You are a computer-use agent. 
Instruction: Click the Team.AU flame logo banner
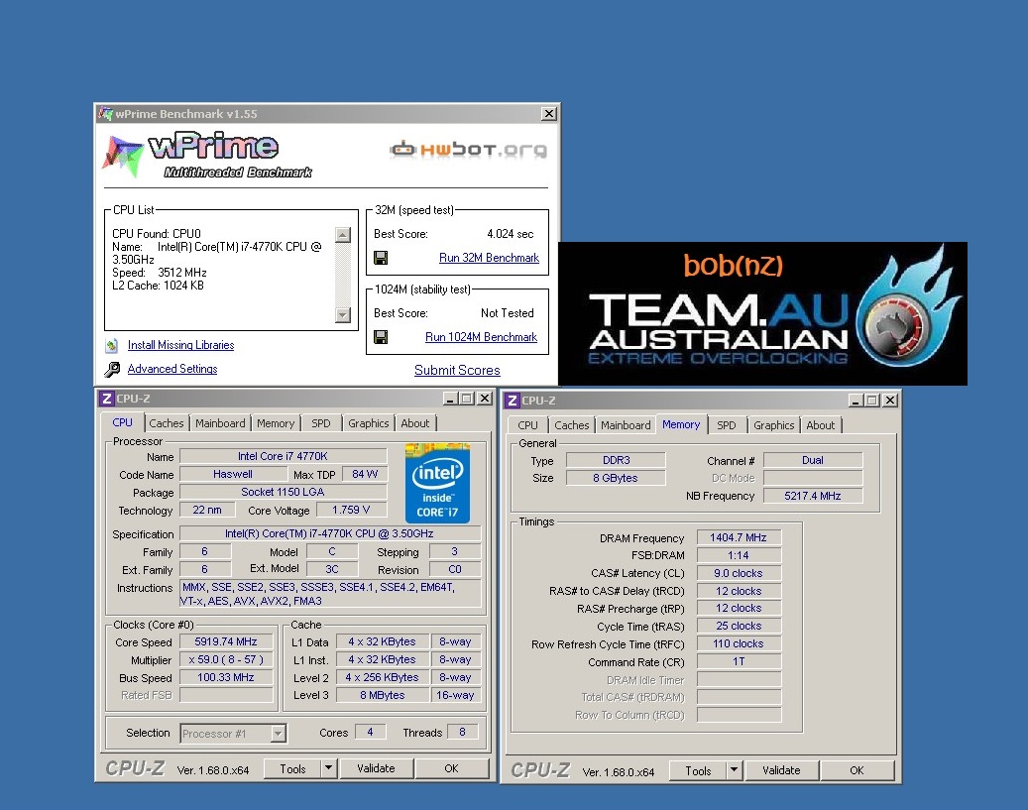tap(762, 313)
